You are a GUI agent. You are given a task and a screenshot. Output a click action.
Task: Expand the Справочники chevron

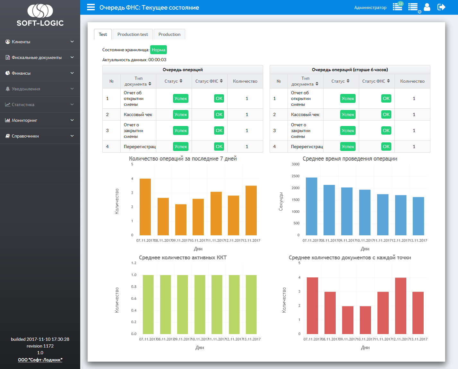[x=72, y=136]
